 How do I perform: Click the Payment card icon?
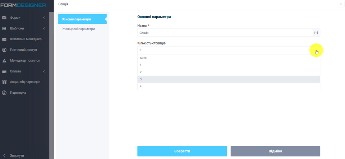5,71
